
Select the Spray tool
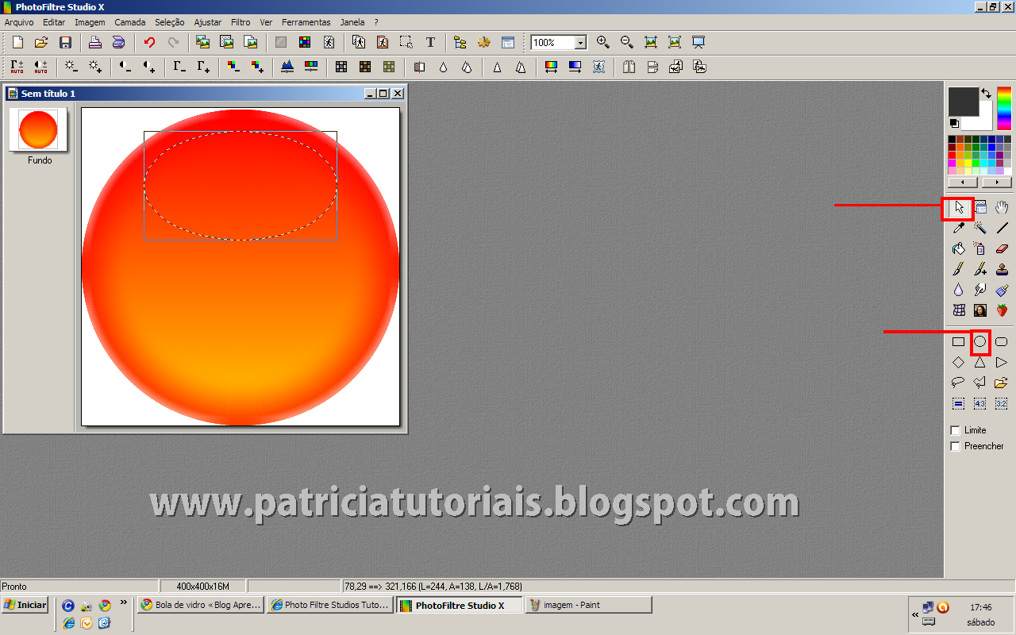tap(980, 248)
